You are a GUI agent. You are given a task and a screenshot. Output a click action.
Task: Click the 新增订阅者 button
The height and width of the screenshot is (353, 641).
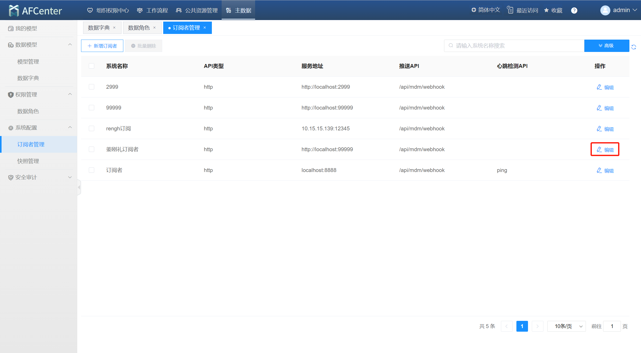click(x=102, y=46)
